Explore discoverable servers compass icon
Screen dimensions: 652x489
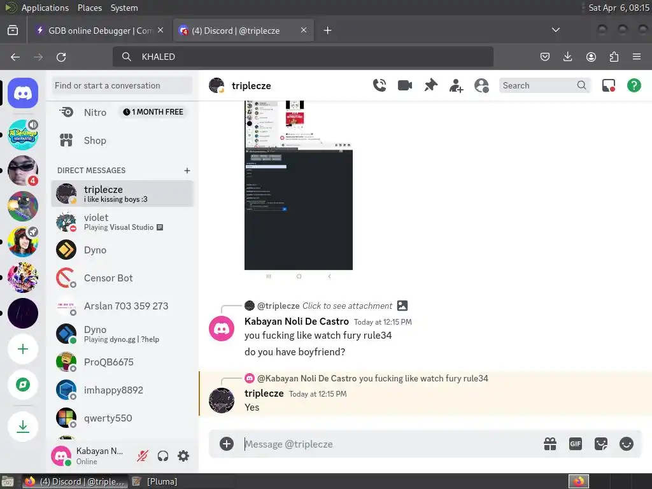(23, 385)
